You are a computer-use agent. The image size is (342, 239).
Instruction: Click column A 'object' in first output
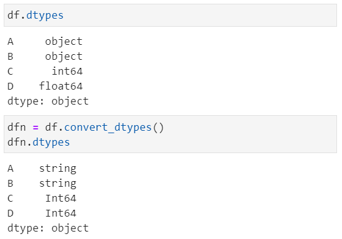tap(63, 42)
